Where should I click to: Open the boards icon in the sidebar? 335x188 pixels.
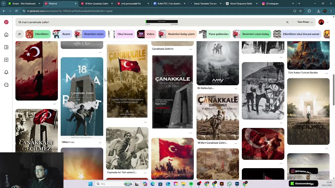click(x=6, y=47)
